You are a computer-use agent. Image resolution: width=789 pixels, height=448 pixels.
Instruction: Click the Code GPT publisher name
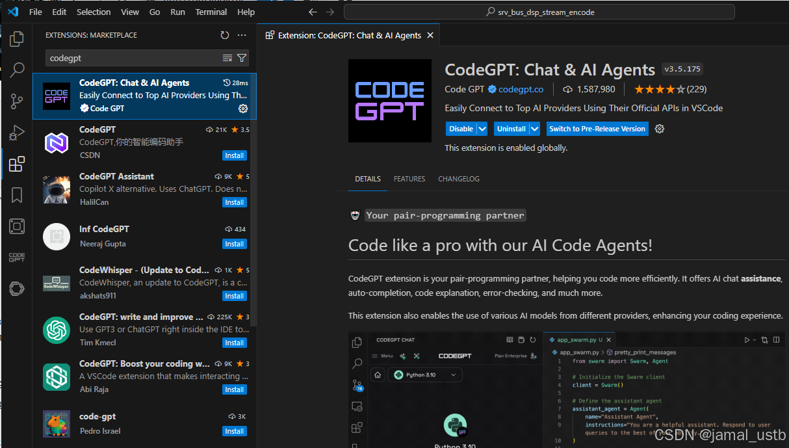tap(465, 89)
